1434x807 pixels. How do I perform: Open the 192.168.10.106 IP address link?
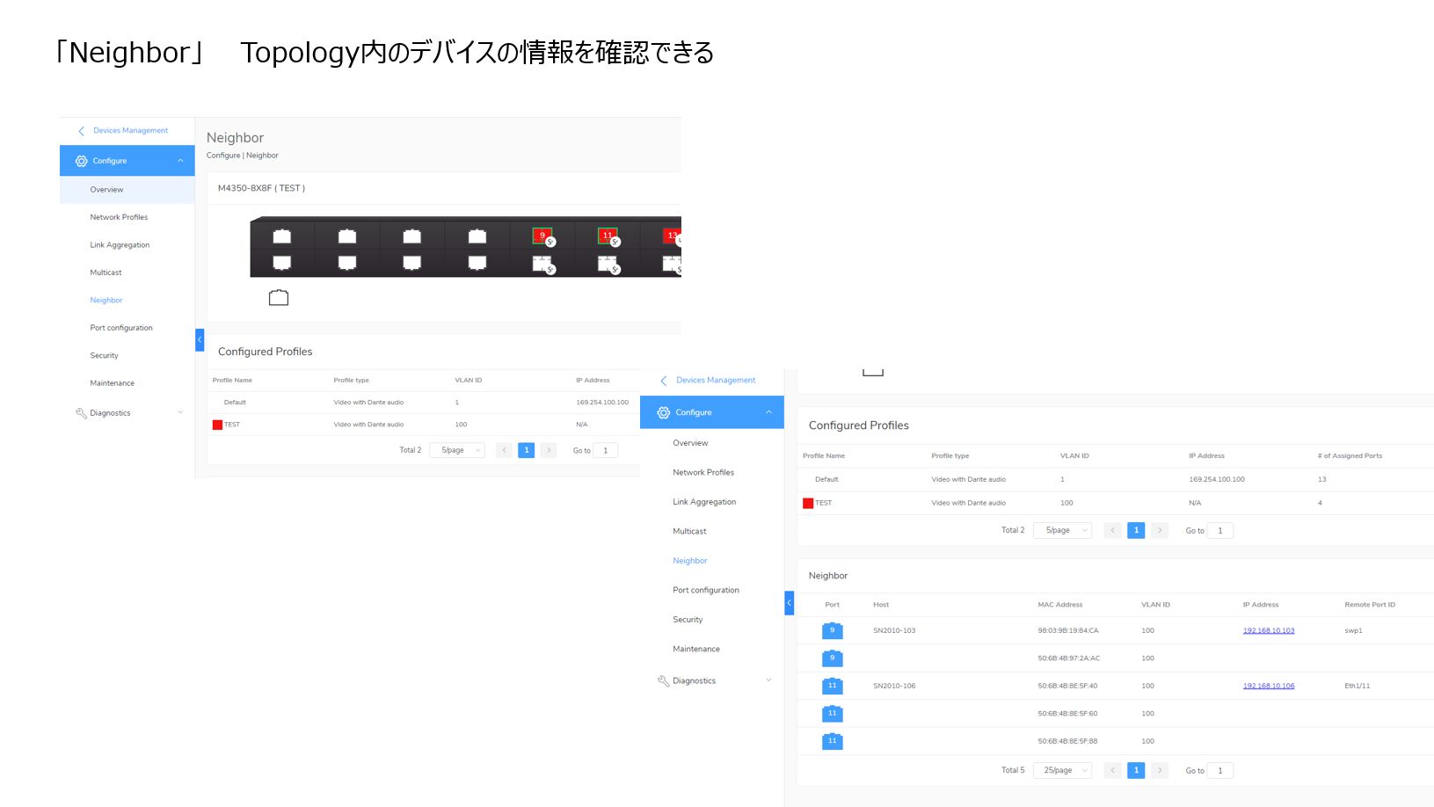pyautogui.click(x=1269, y=686)
